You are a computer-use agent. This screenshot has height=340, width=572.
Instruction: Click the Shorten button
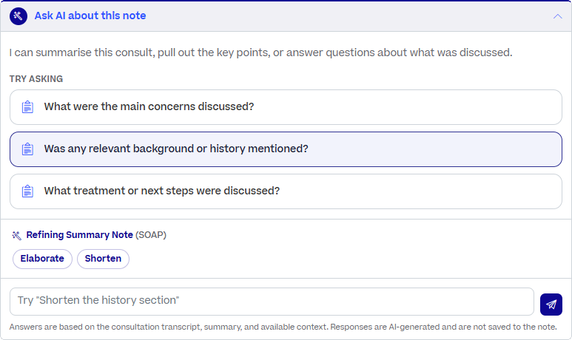point(104,259)
